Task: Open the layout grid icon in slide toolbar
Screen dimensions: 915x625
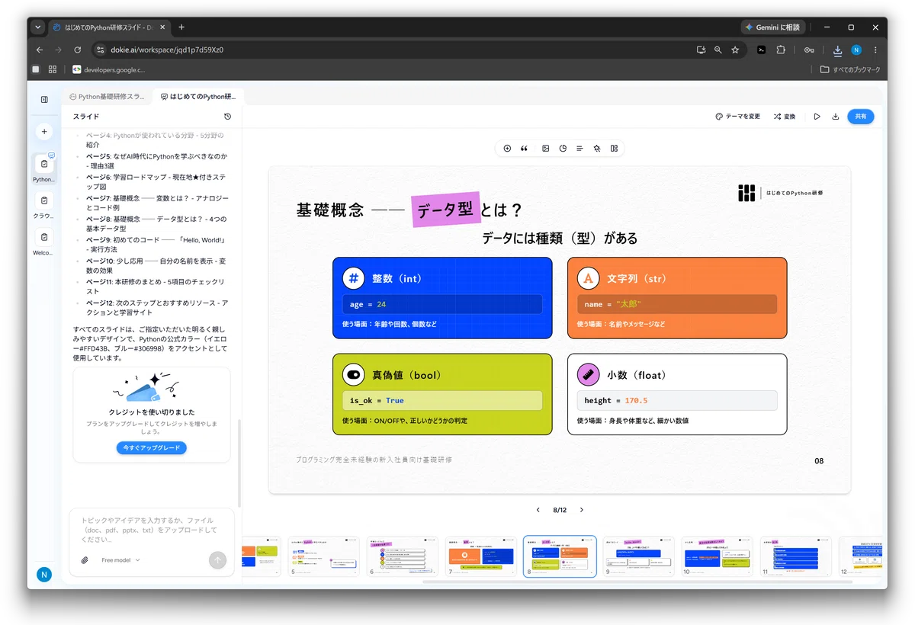Action: 614,149
